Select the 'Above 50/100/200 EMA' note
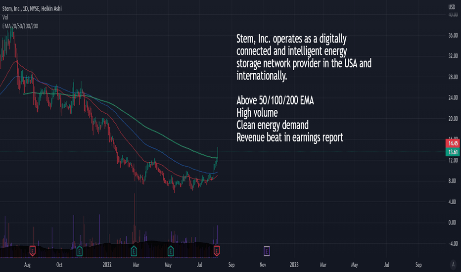 (x=275, y=100)
